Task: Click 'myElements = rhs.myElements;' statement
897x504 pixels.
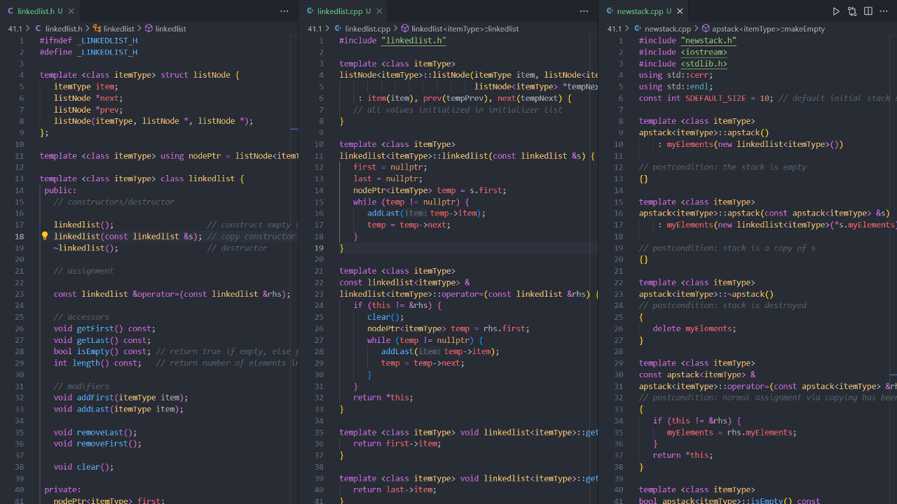Action: pos(732,433)
